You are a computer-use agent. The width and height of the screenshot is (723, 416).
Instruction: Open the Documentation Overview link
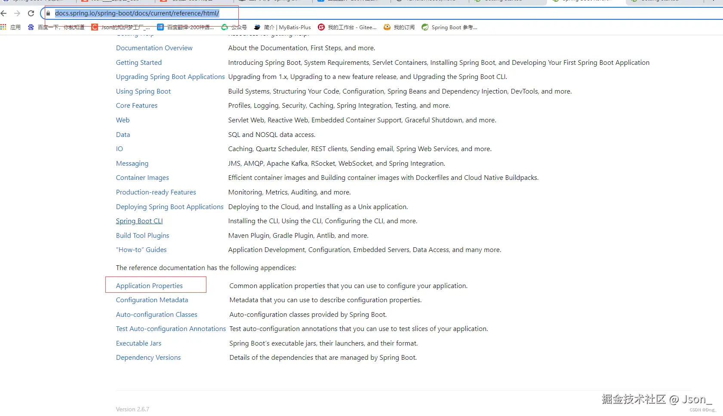[154, 48]
